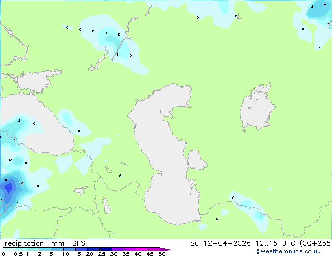Click the legend label '30'
This screenshot has width=332, height=256.
tap(114, 254)
